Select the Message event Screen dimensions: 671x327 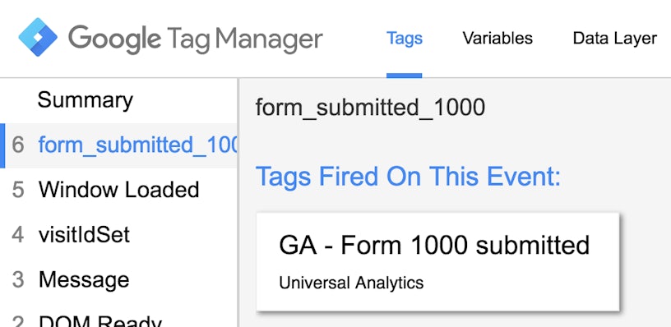click(x=84, y=279)
